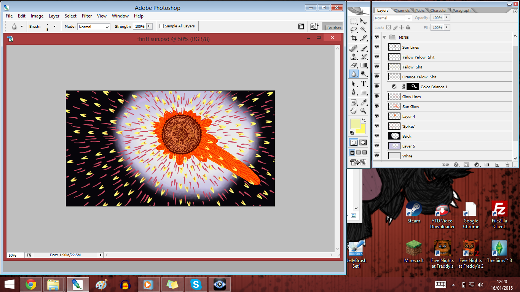Screen dimensions: 520x292
Task: Switch to the Channels tab
Action: click(402, 10)
